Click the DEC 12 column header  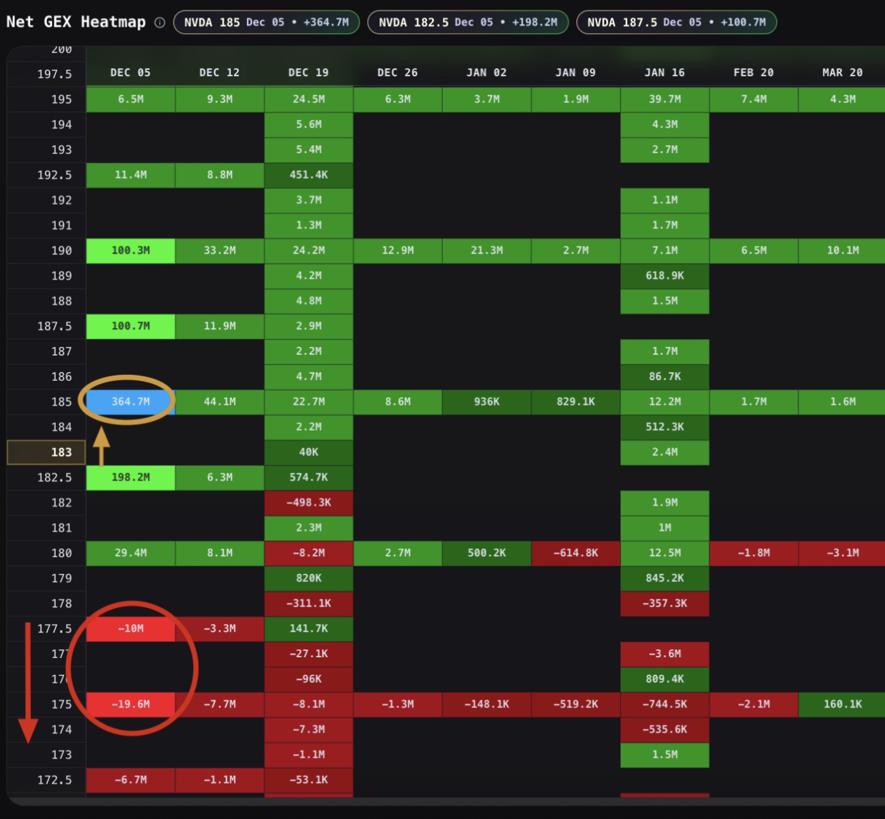220,72
